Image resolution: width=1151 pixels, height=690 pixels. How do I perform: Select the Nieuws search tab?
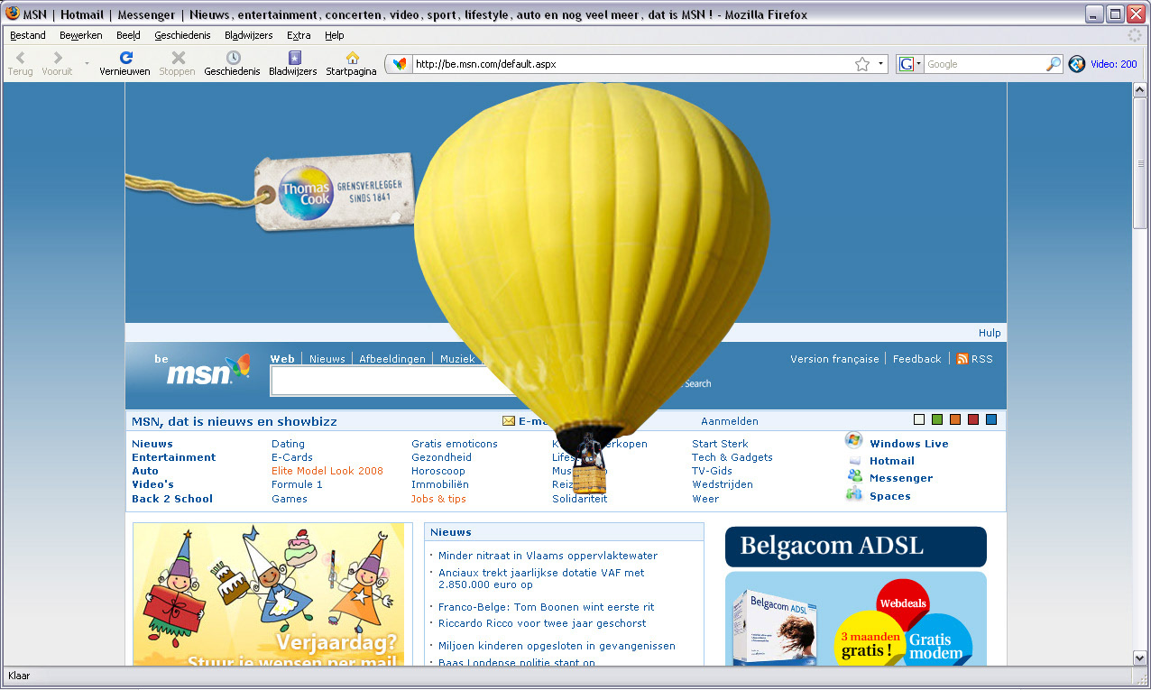tap(327, 359)
